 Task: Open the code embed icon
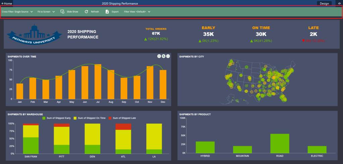338,3
